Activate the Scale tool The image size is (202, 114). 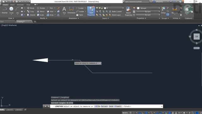(40, 15)
